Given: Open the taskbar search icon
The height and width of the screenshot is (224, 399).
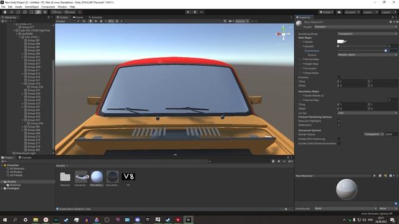Looking at the screenshot, I should tap(15, 220).
